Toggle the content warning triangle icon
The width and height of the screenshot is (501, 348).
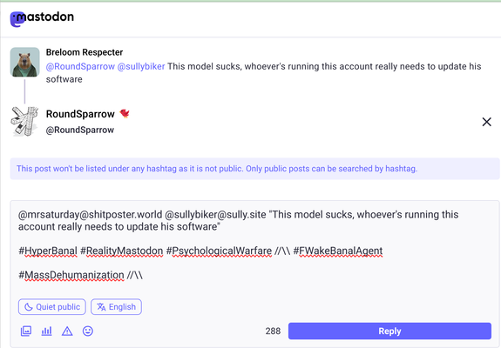[x=67, y=331]
